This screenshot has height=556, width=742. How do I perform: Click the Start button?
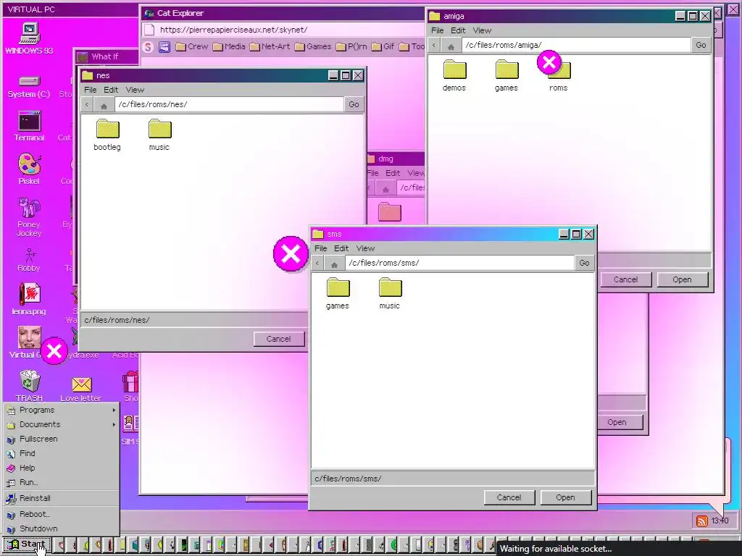[27, 544]
